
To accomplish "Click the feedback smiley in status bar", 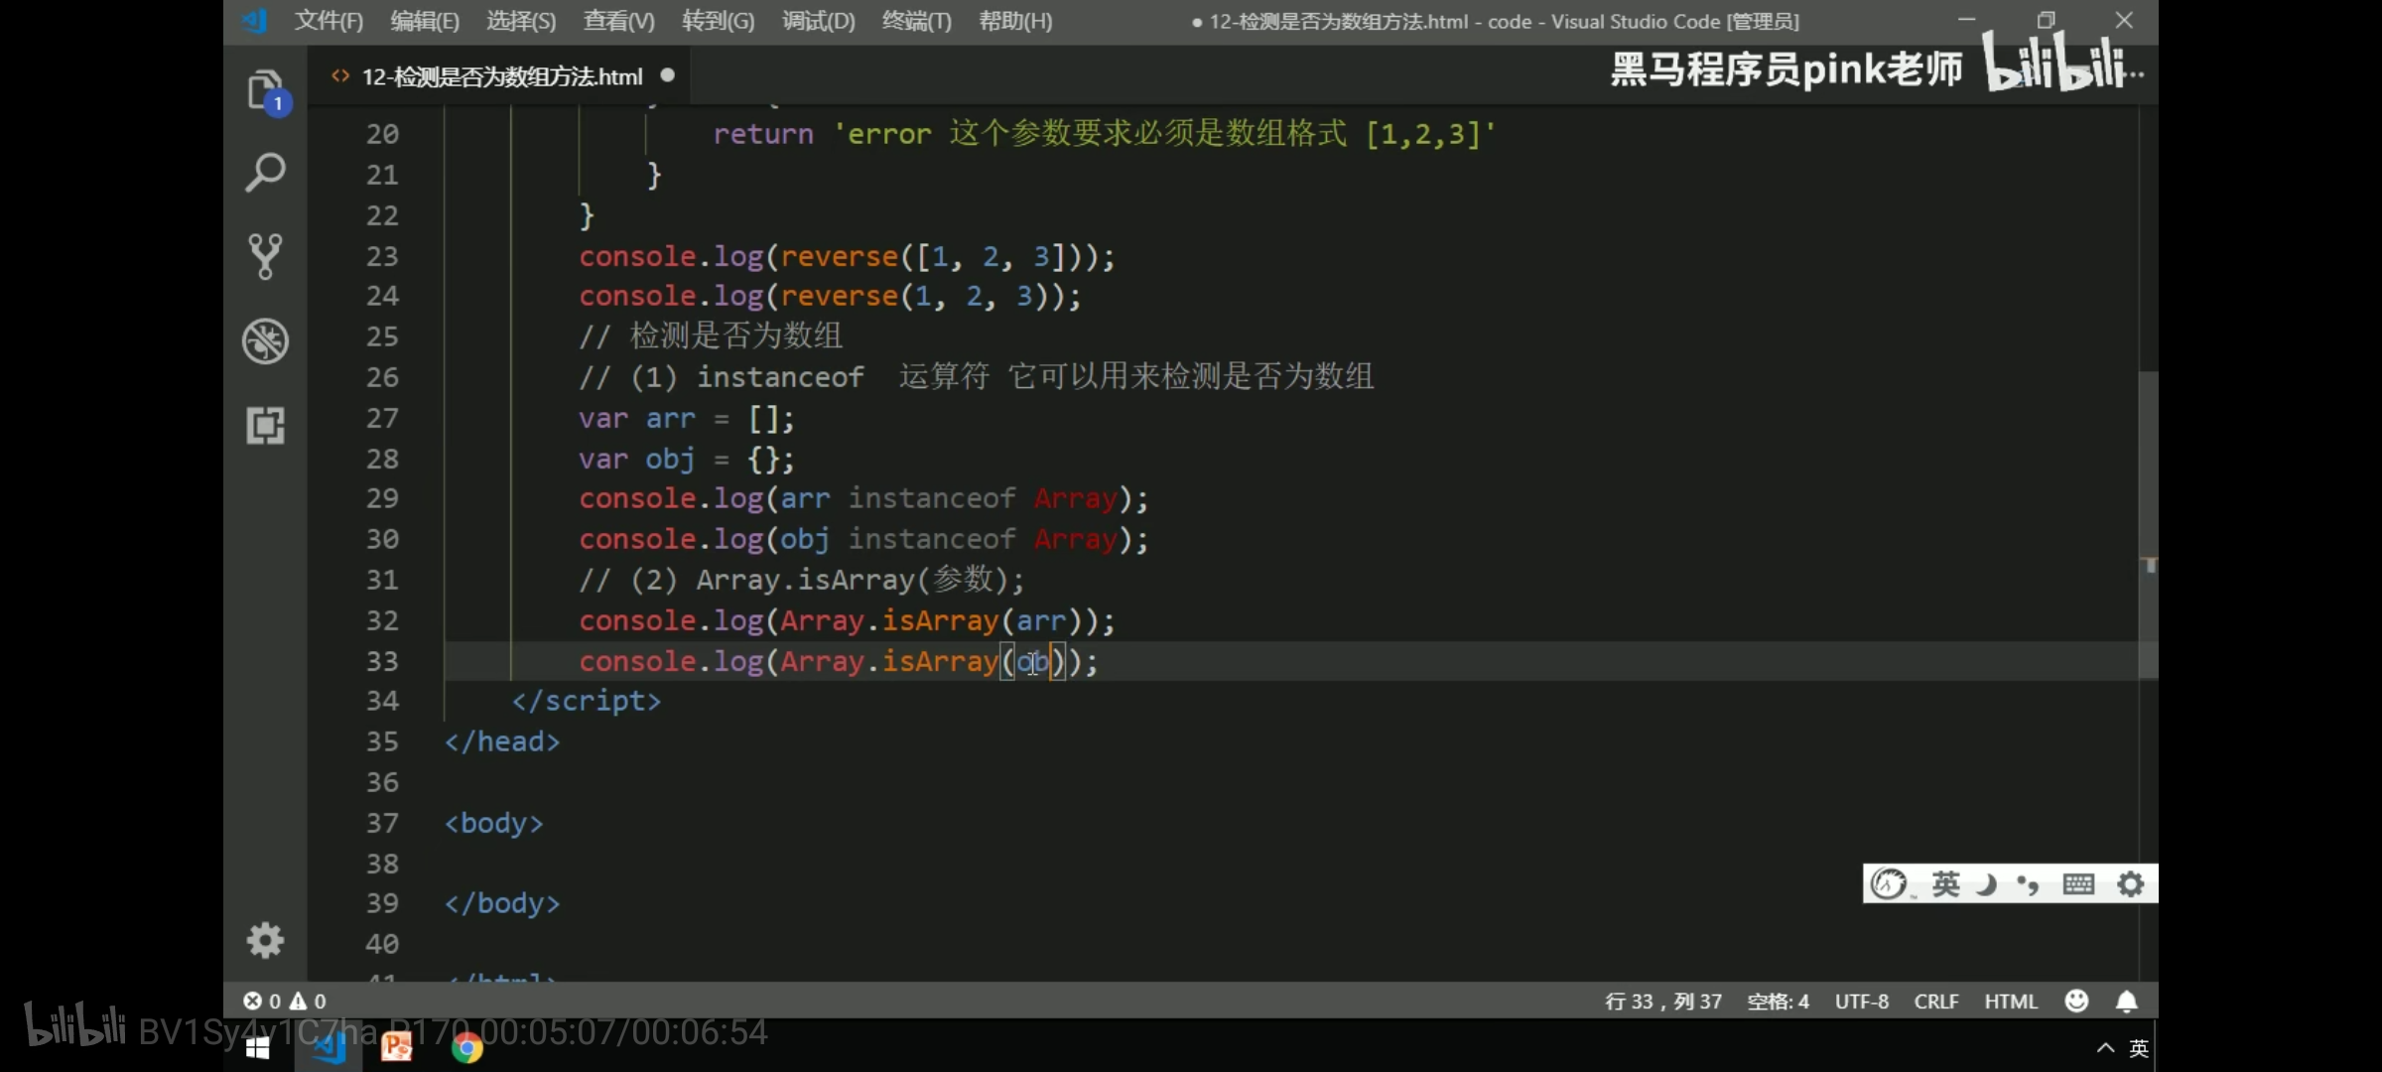I will click(2076, 1001).
